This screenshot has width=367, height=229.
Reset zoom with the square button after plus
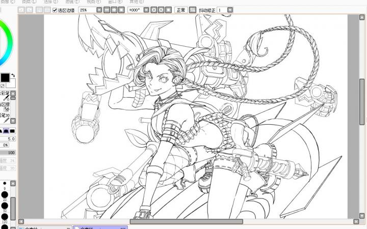tap(120, 10)
